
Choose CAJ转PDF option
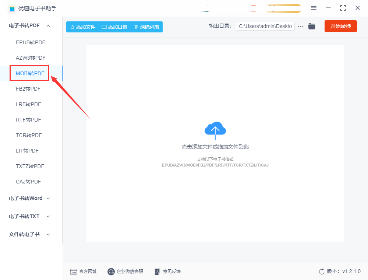tap(28, 182)
